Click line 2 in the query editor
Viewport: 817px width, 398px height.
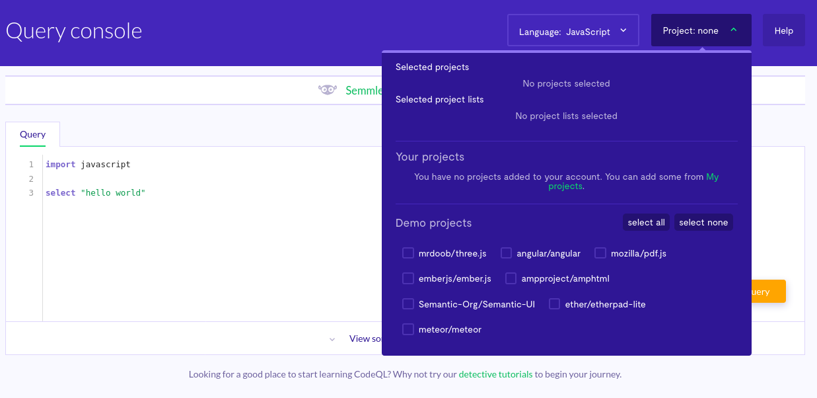198,179
